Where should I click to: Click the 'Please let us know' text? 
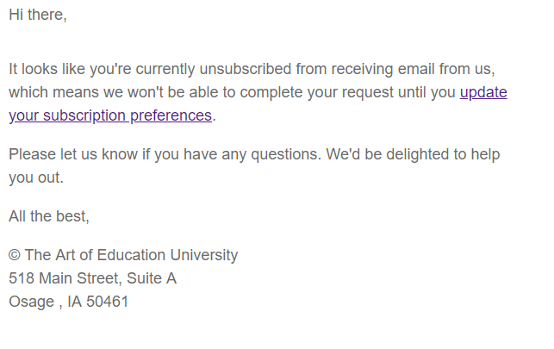(x=73, y=154)
